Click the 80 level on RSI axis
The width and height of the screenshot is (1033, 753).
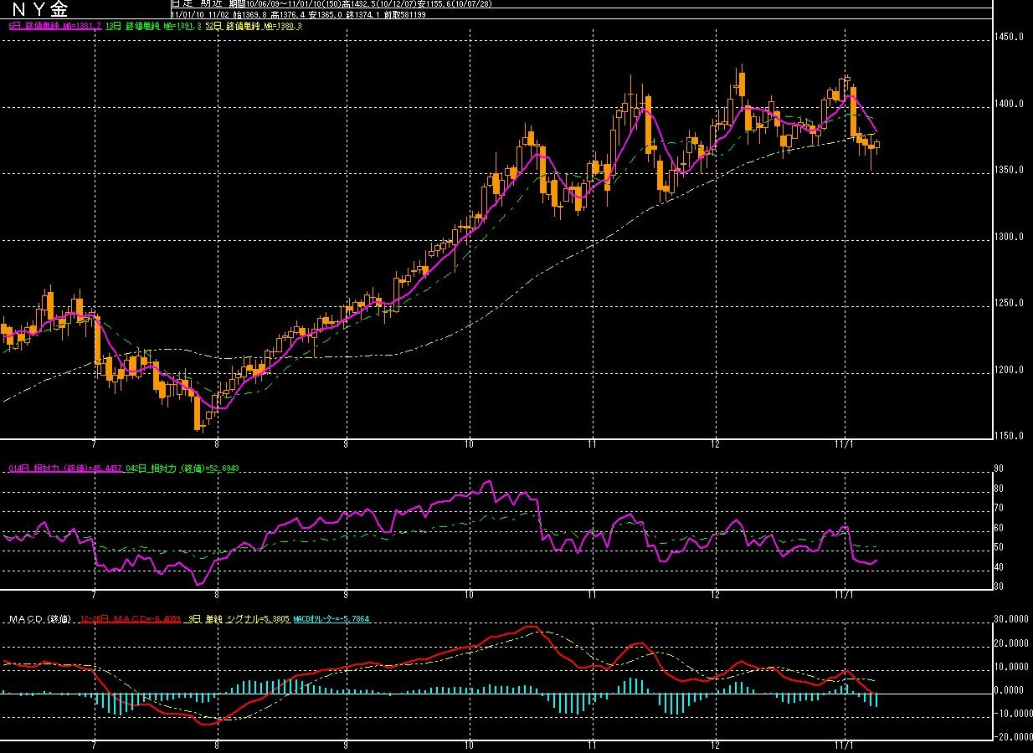[999, 489]
